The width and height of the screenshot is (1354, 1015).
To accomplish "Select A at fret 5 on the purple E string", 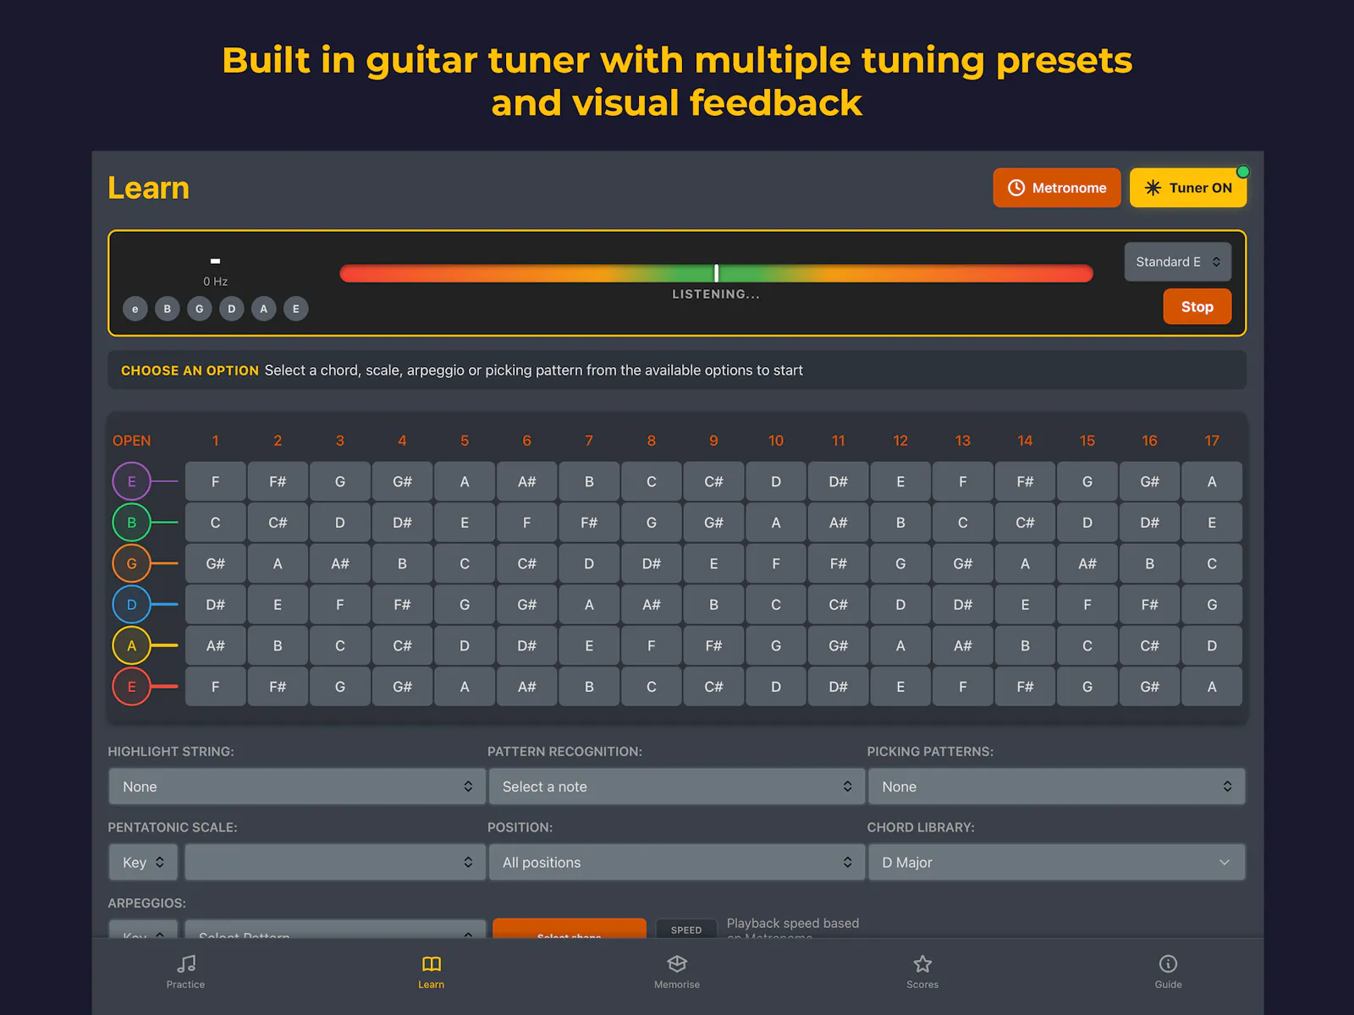I will pos(465,481).
